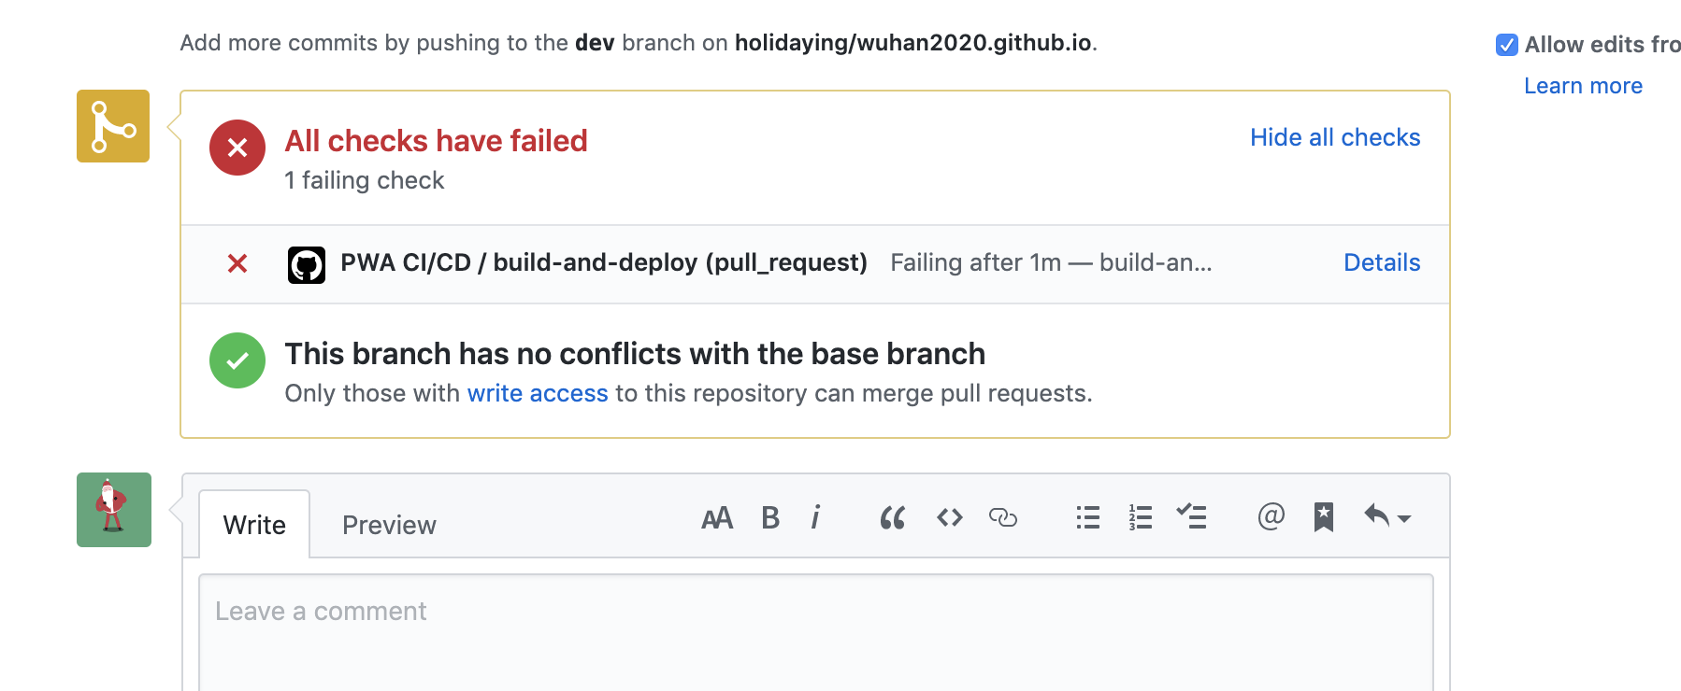Add a numbered list
This screenshot has height=691, width=1681.
pos(1139,517)
